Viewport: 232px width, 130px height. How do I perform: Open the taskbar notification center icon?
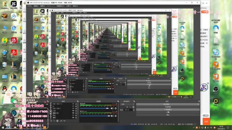pos(228,128)
